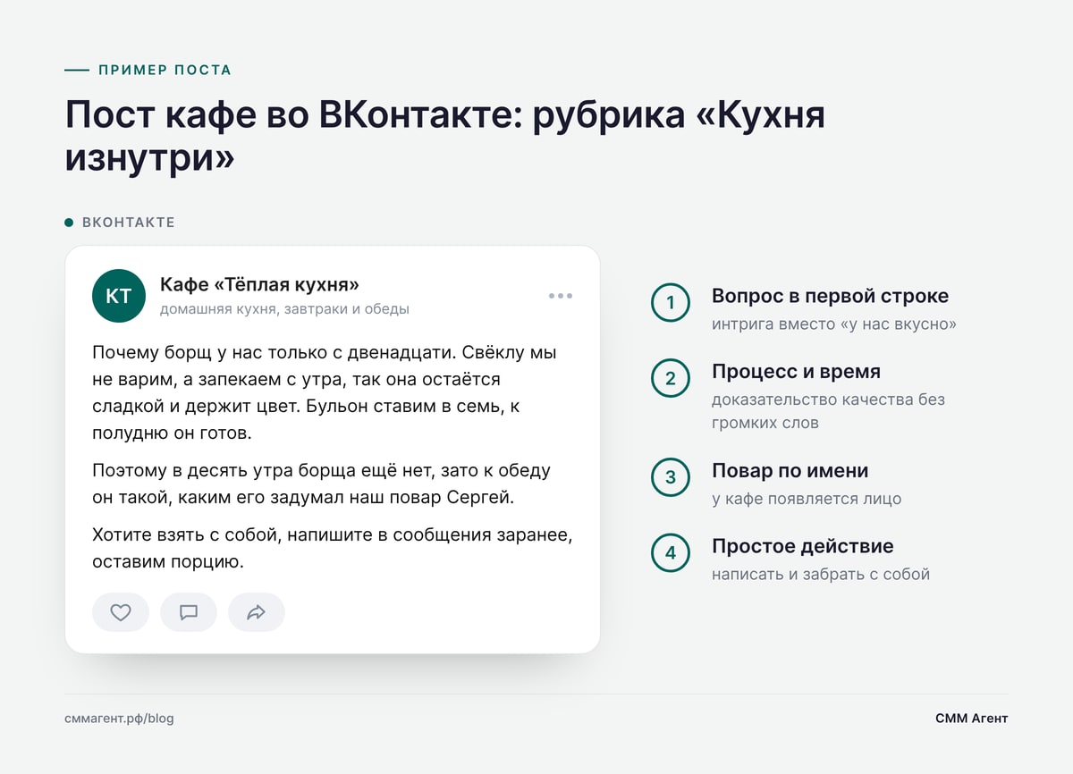Click the title Процесс и время
This screenshot has height=774, width=1073.
click(797, 372)
